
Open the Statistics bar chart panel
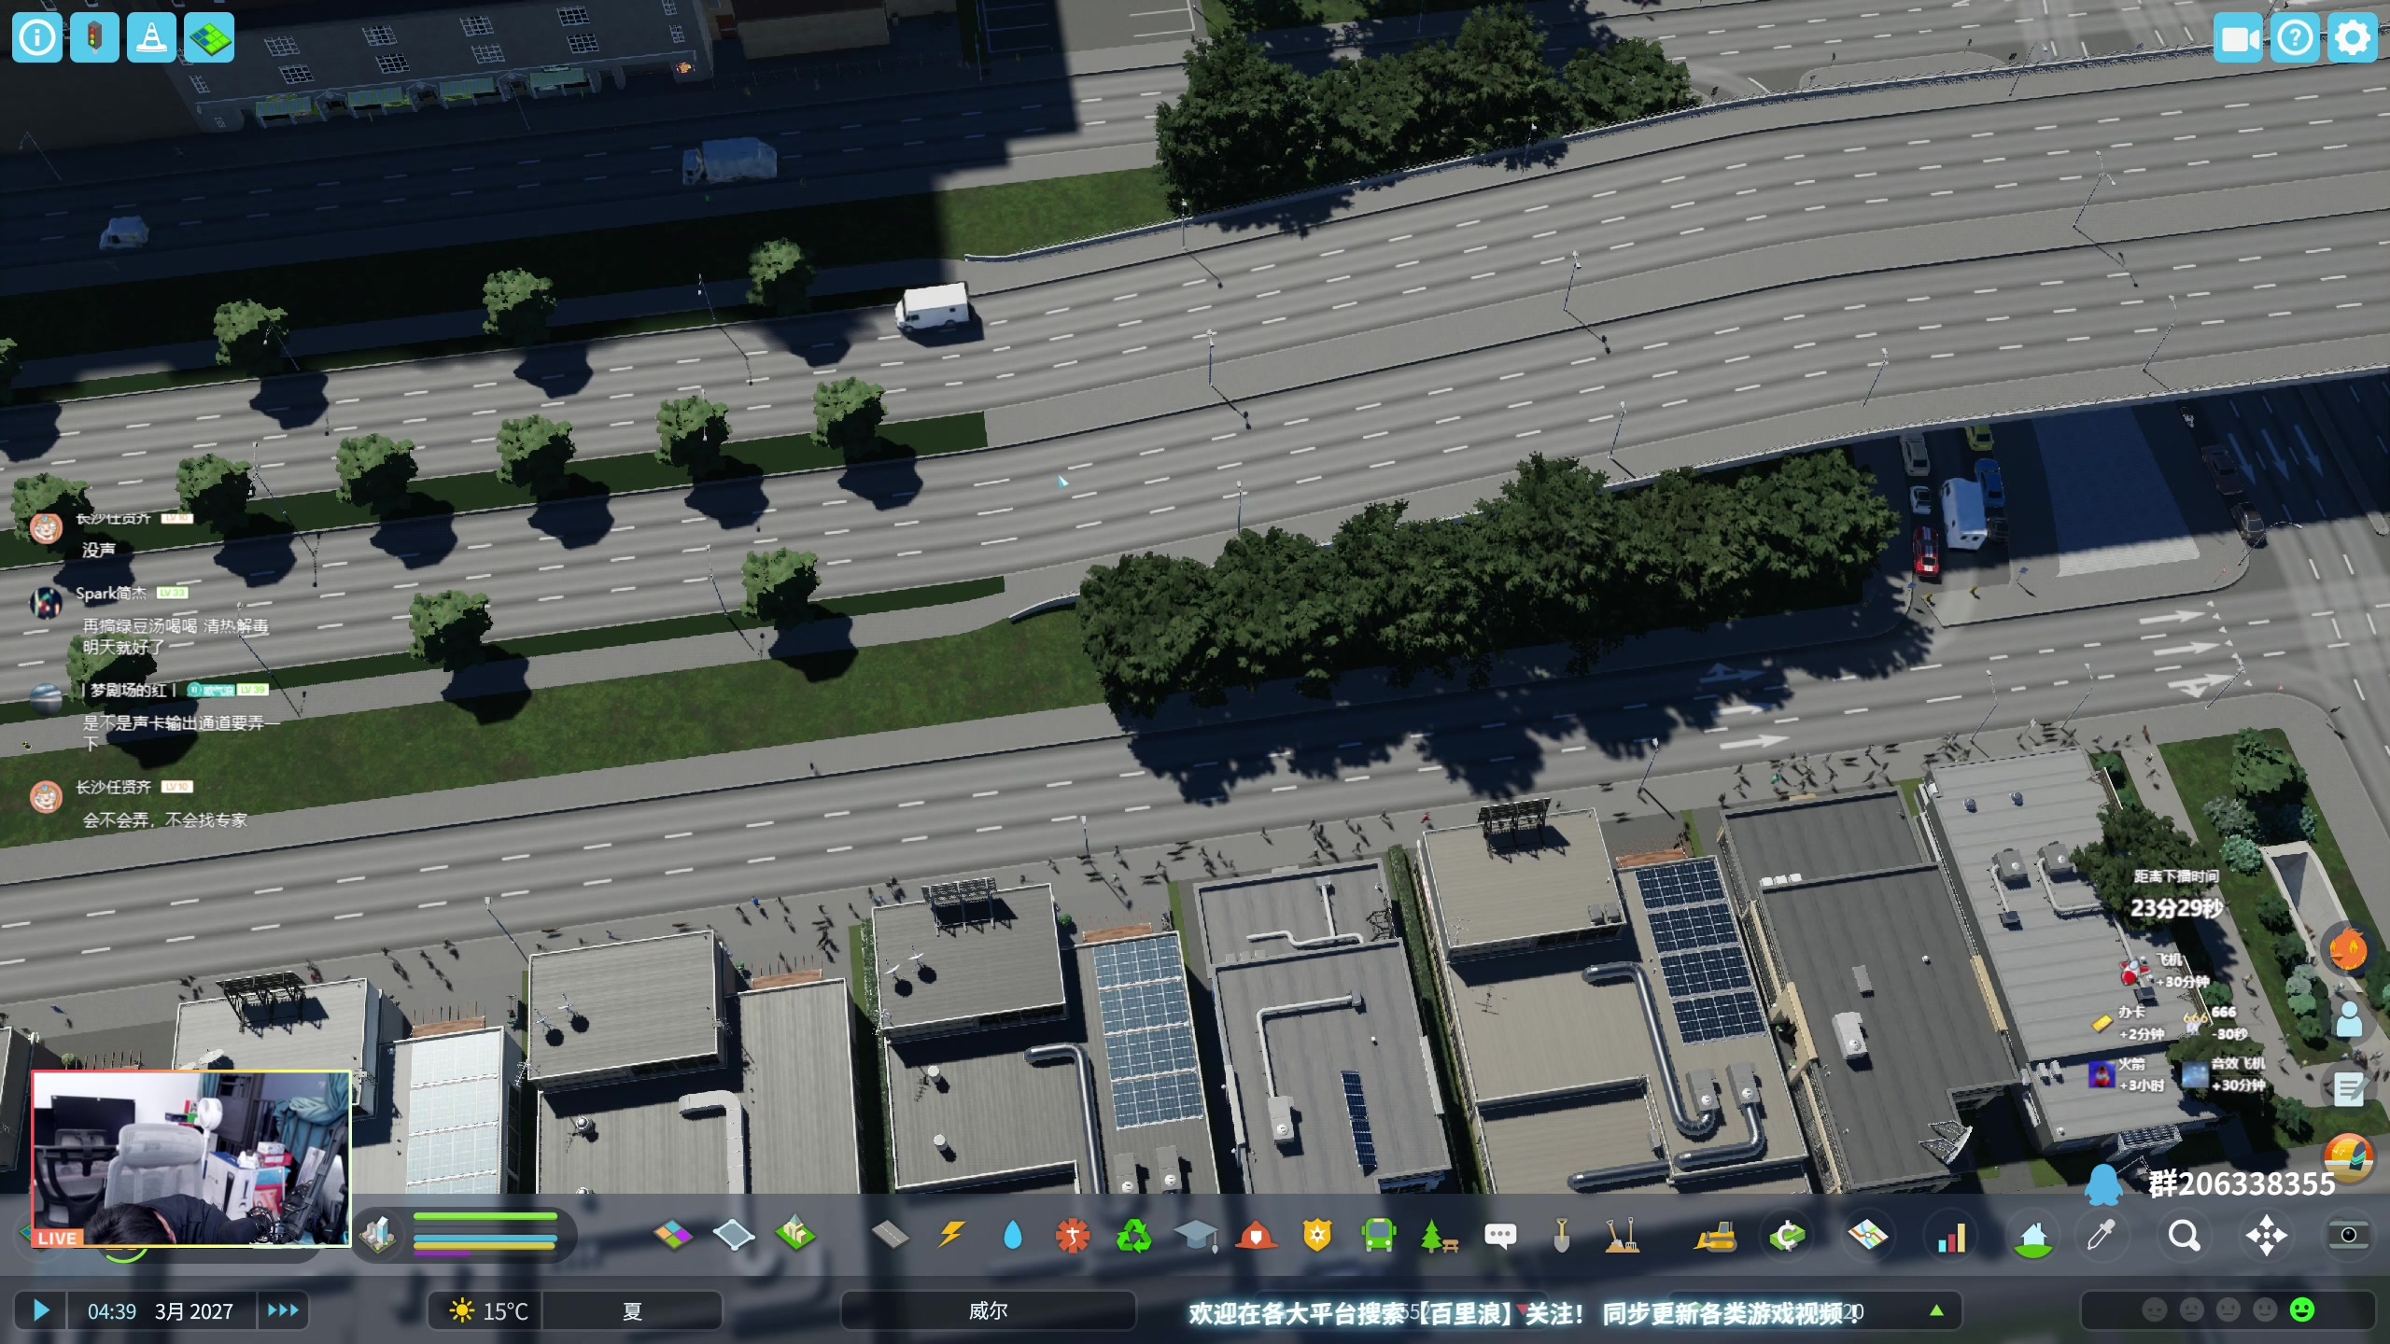1951,1237
